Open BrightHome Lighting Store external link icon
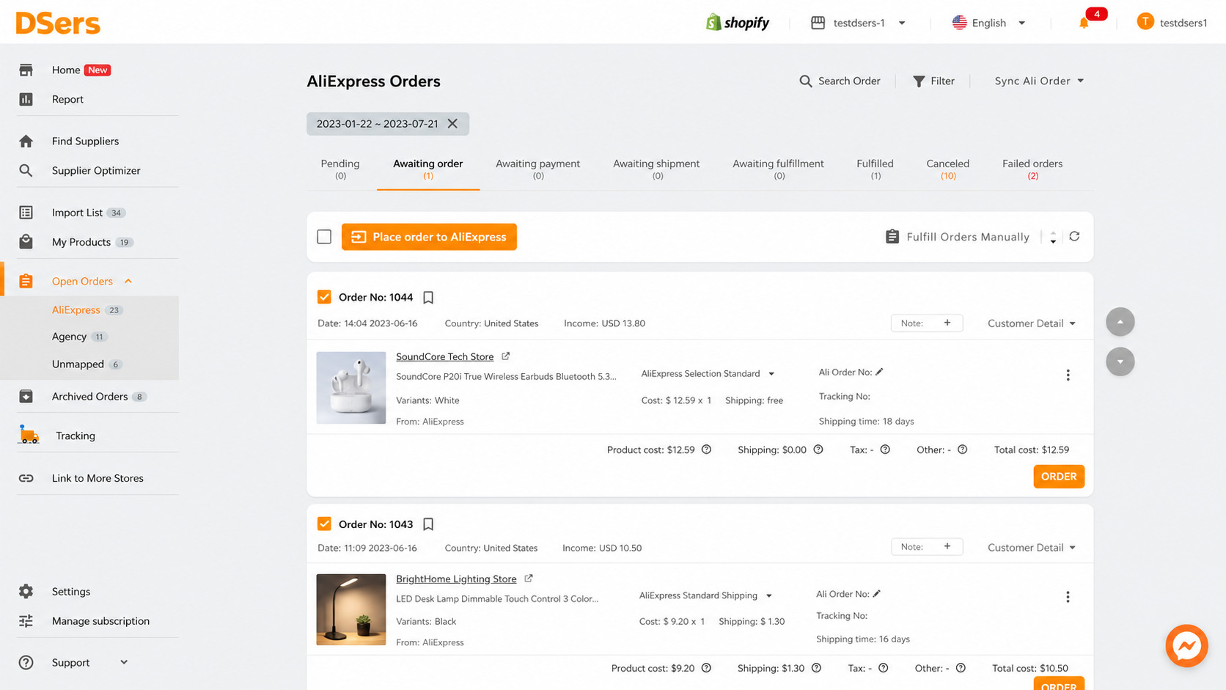Viewport: 1226px width, 690px height. 529,579
